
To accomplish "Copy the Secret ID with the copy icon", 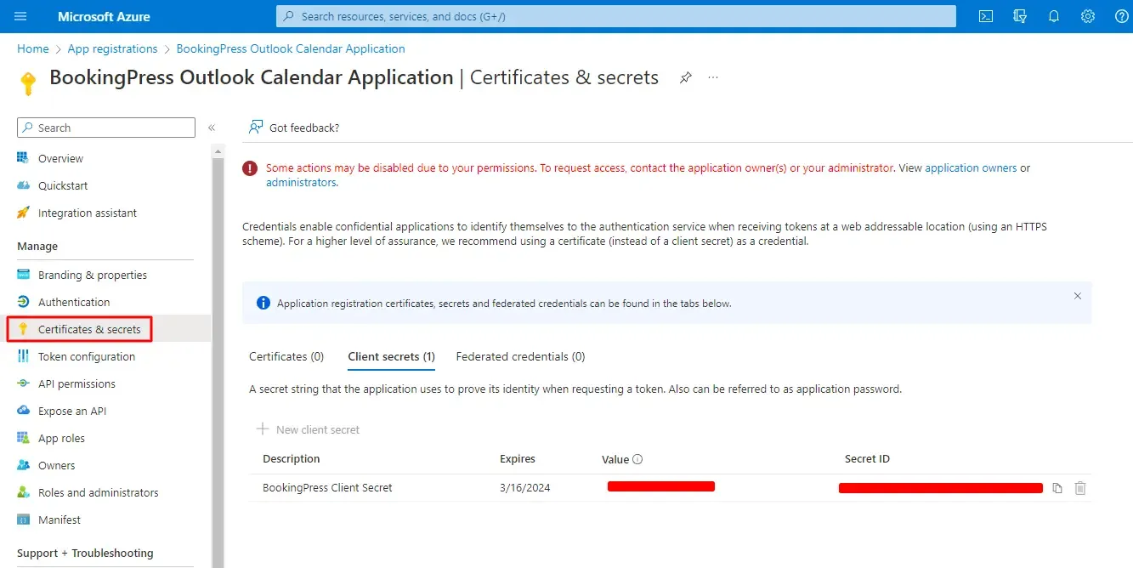I will click(x=1057, y=488).
